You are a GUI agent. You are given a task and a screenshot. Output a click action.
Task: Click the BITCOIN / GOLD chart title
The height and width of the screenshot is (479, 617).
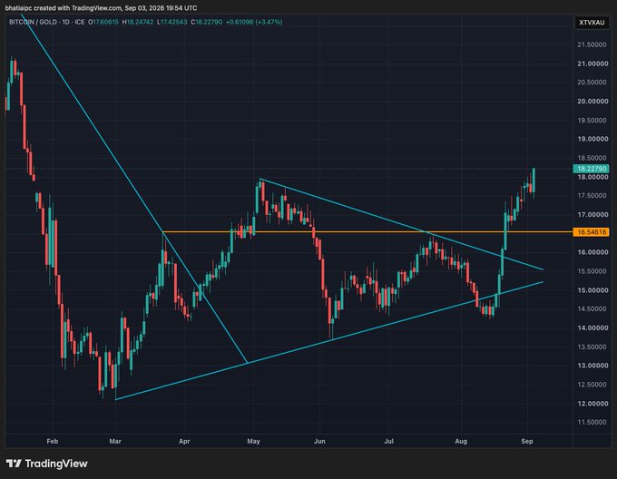(x=33, y=22)
